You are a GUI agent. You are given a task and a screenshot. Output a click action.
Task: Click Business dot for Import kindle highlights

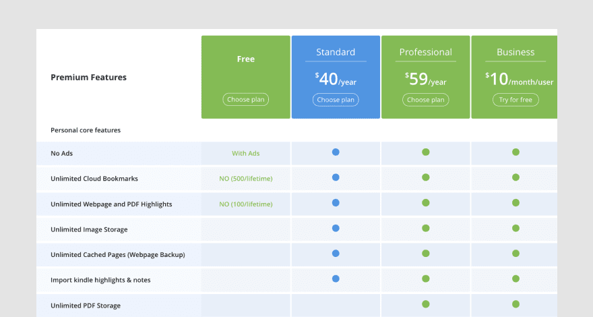pyautogui.click(x=516, y=279)
